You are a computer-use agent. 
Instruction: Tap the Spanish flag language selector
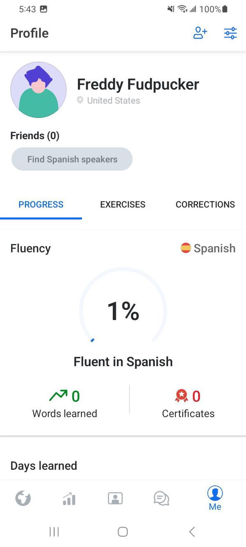coord(208,248)
